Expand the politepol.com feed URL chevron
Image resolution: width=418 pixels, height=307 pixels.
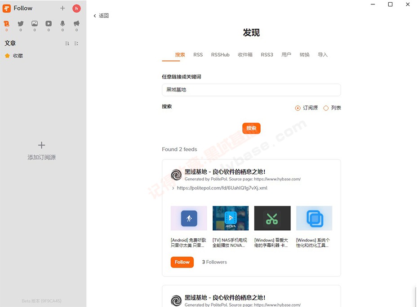173,188
